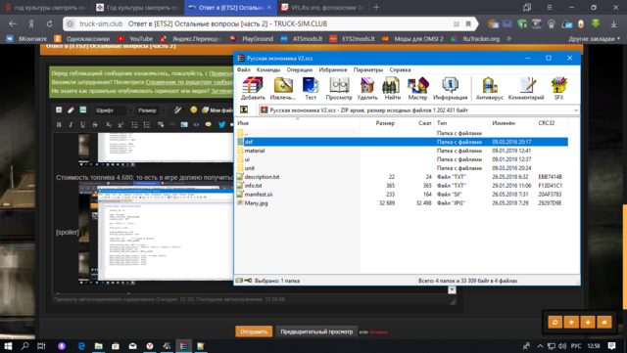Image resolution: width=627 pixels, height=353 pixels.
Task: Expand Другие закладки bookmarks folder
Action: click(x=595, y=39)
